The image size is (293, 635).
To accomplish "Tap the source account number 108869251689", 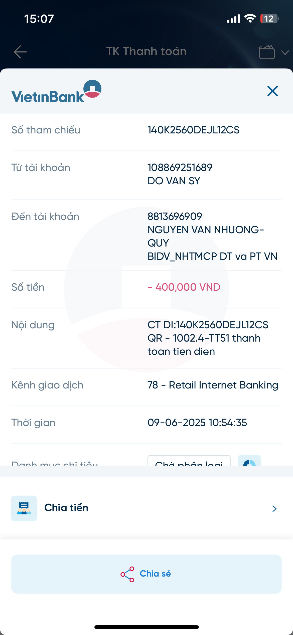I will (x=180, y=168).
